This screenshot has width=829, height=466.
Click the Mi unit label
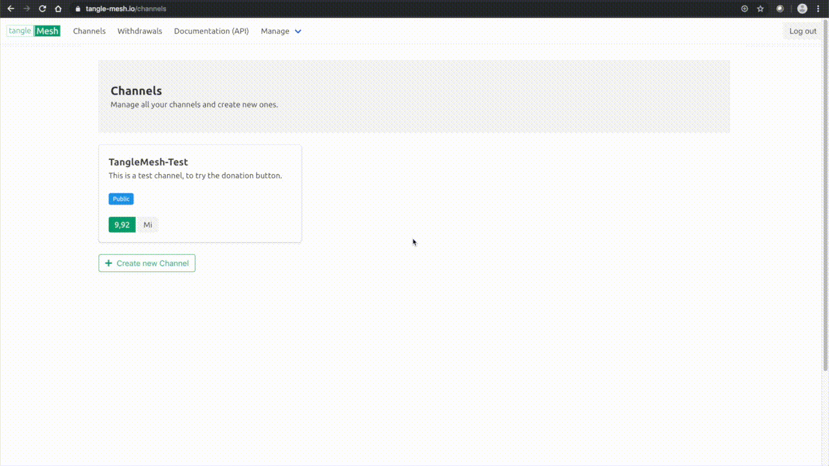pos(148,225)
